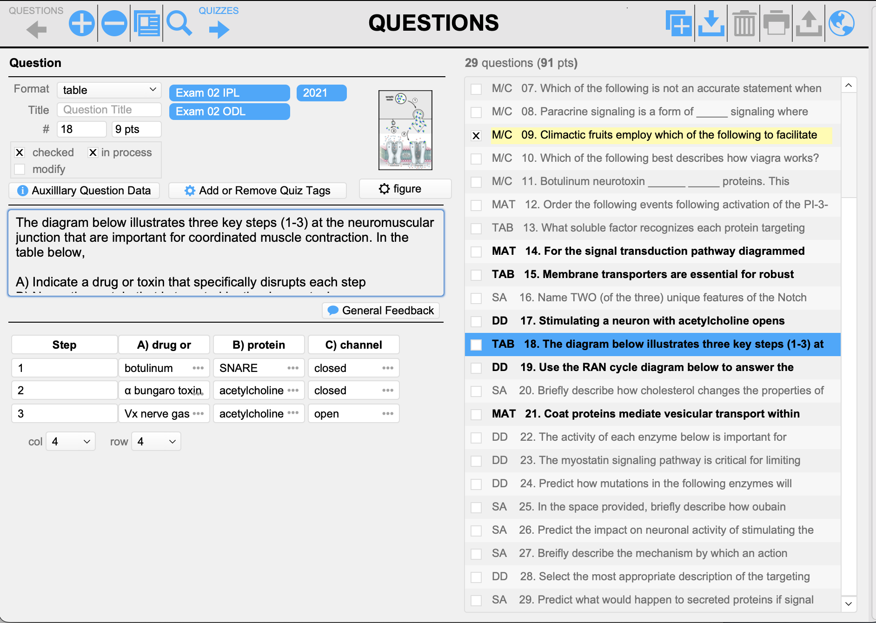Click the neuromuscular junction figure thumbnail
Viewport: 876px width, 623px height.
405,130
